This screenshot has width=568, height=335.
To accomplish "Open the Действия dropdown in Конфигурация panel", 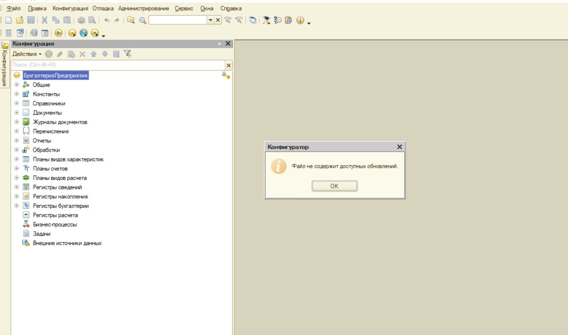I will [27, 54].
